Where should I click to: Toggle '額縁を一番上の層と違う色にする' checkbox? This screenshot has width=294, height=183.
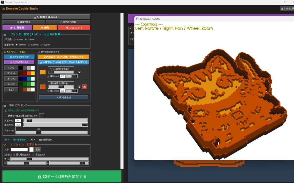click(6, 116)
